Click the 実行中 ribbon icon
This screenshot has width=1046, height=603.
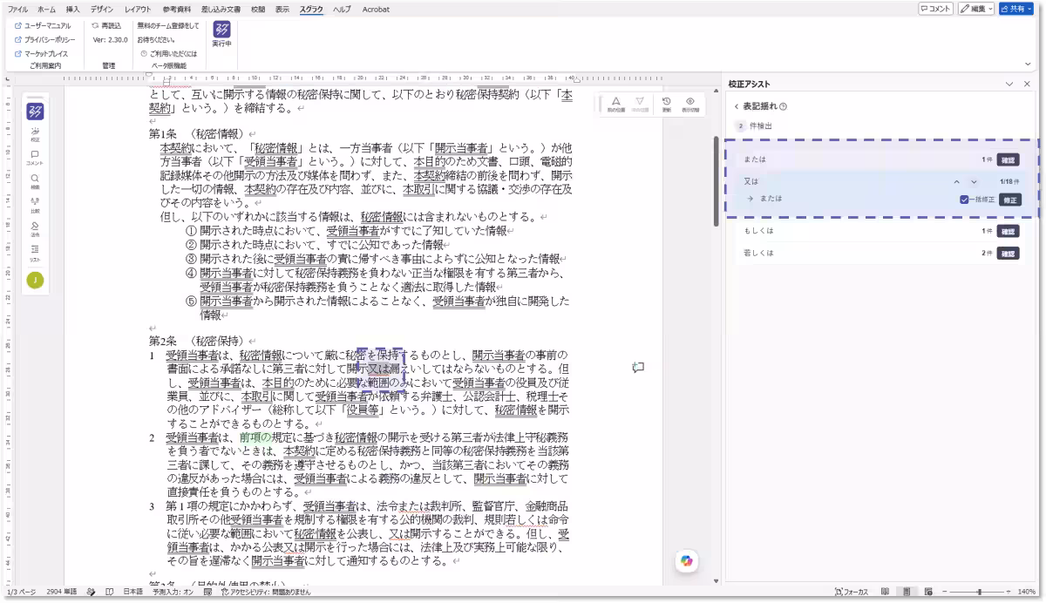(221, 34)
